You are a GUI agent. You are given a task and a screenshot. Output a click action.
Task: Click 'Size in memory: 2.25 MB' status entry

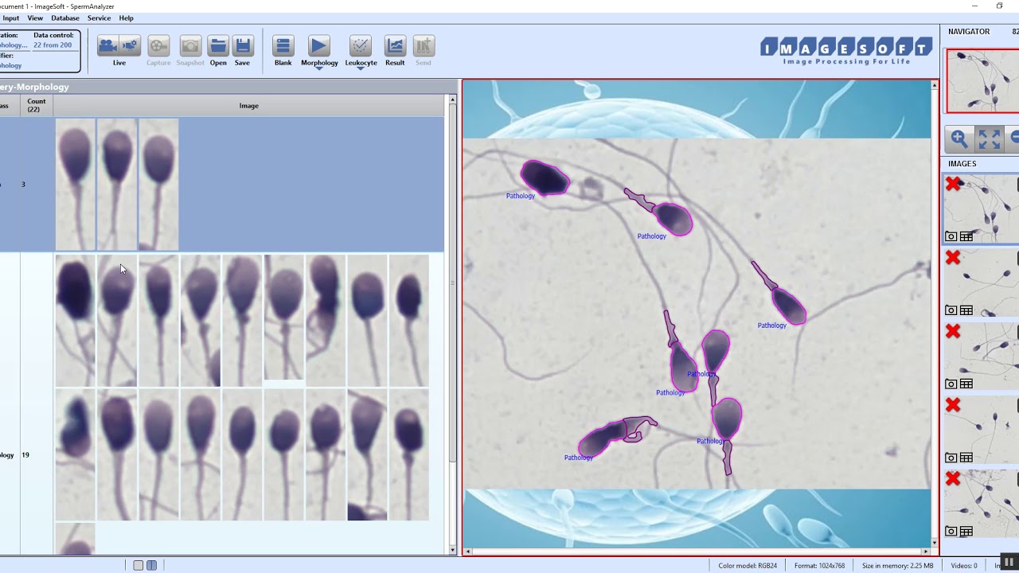click(x=897, y=566)
